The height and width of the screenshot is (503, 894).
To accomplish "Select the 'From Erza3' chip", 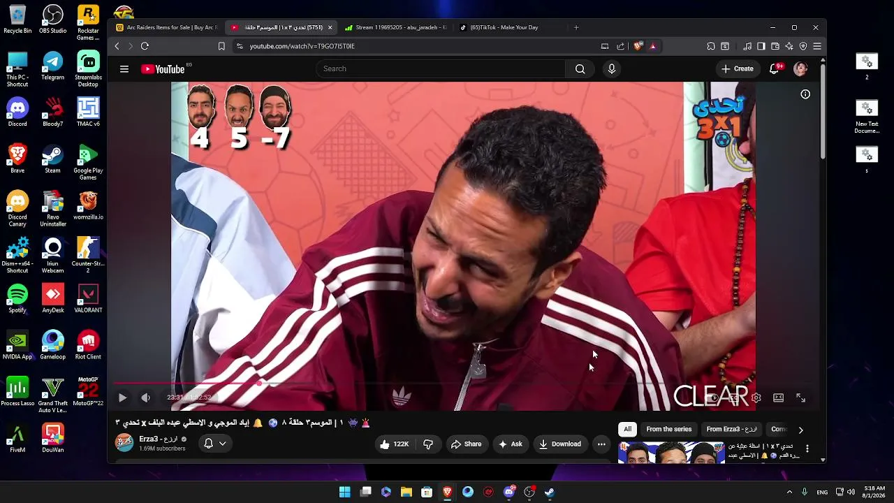I will click(731, 430).
